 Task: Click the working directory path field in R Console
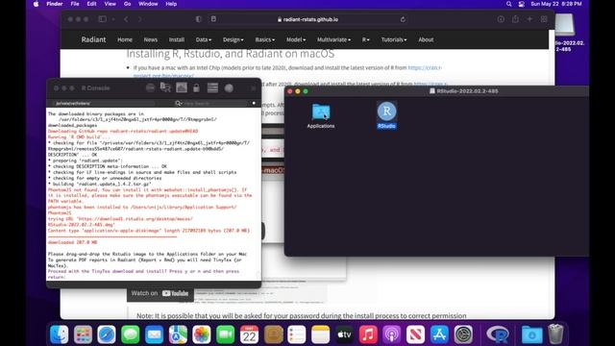(104, 103)
